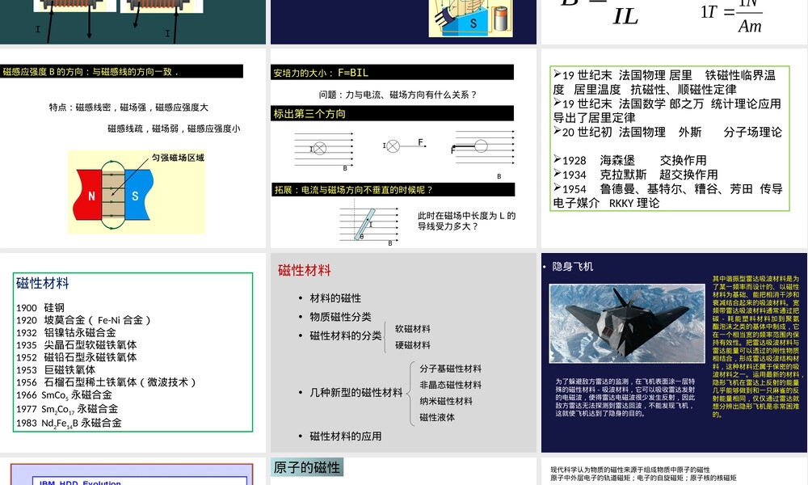
Task: Click the text 问题:力与电流、磁场方向有什么关系?
Action: [398, 95]
